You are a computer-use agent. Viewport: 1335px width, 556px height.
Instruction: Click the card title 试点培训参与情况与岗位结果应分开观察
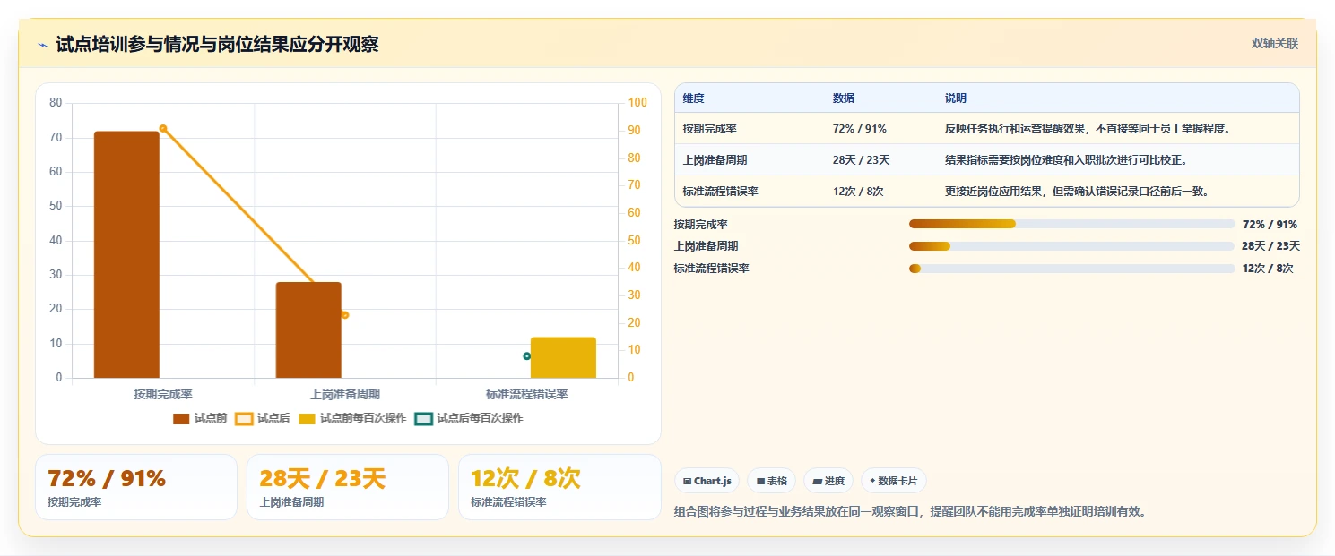point(217,45)
